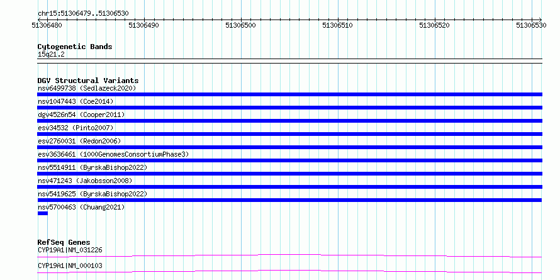Select the blue bar under esv34532
Screen dimensions: 560x280
point(289,134)
